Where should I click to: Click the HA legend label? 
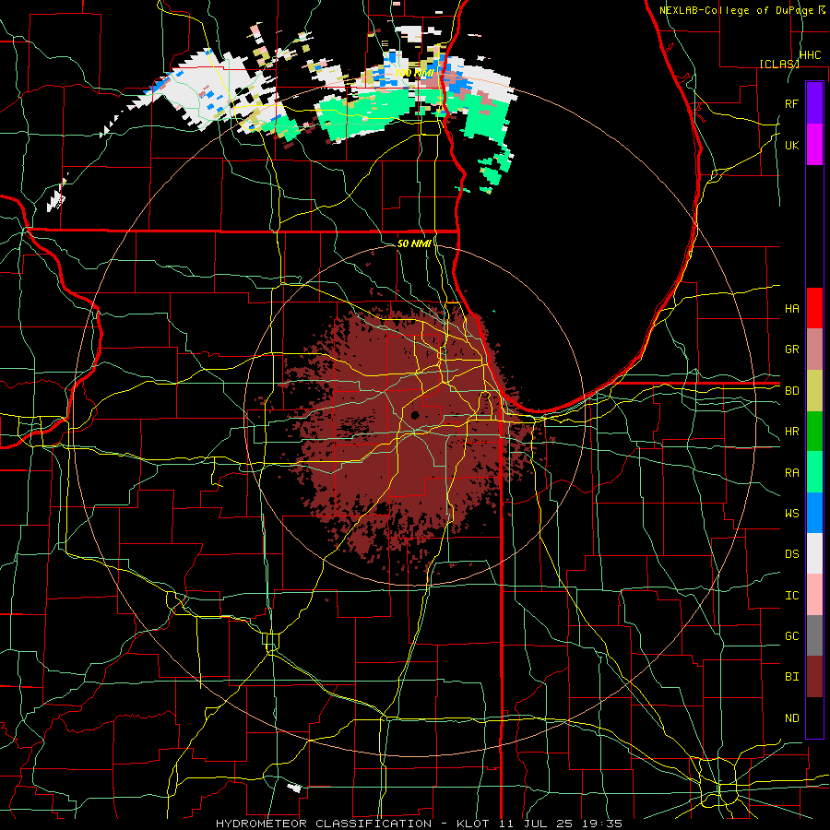(791, 308)
